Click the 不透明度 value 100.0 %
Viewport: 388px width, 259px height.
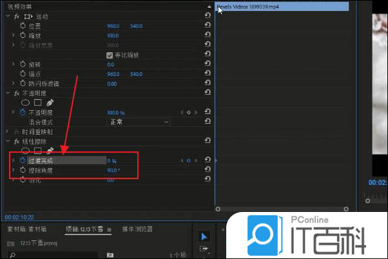click(x=115, y=113)
